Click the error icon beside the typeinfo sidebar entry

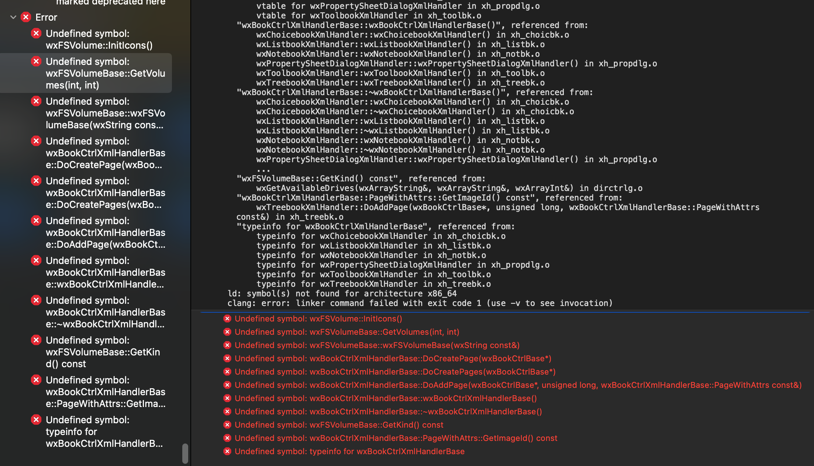pos(36,420)
